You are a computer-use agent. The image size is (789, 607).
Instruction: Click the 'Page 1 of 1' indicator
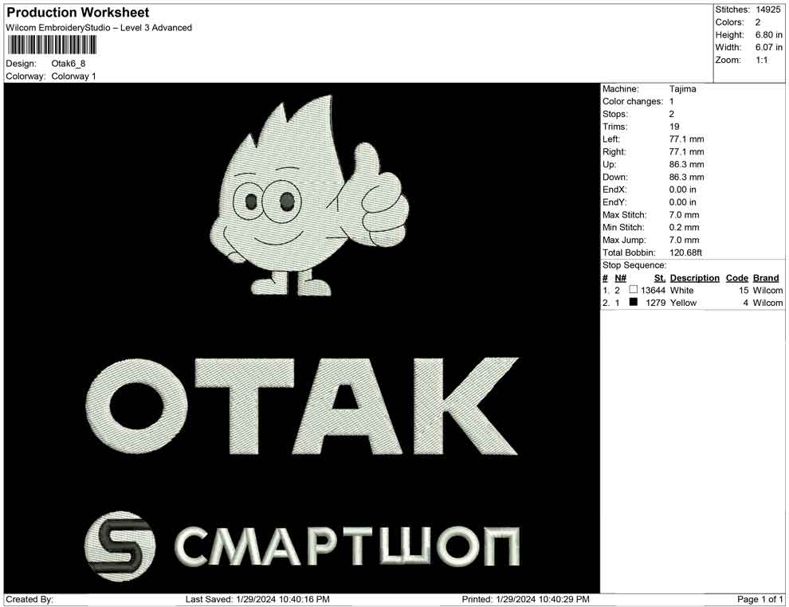760,599
